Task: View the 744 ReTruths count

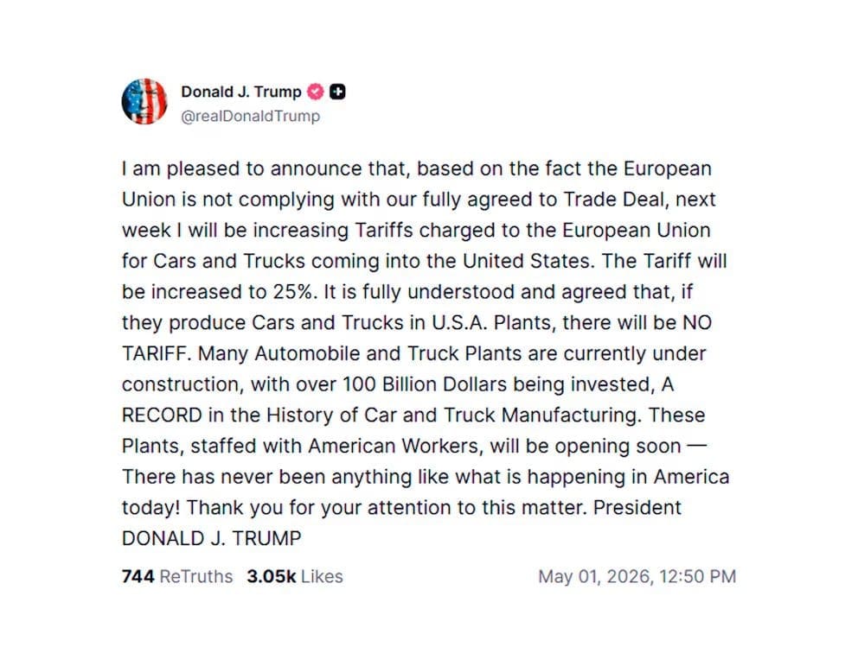Action: [138, 576]
